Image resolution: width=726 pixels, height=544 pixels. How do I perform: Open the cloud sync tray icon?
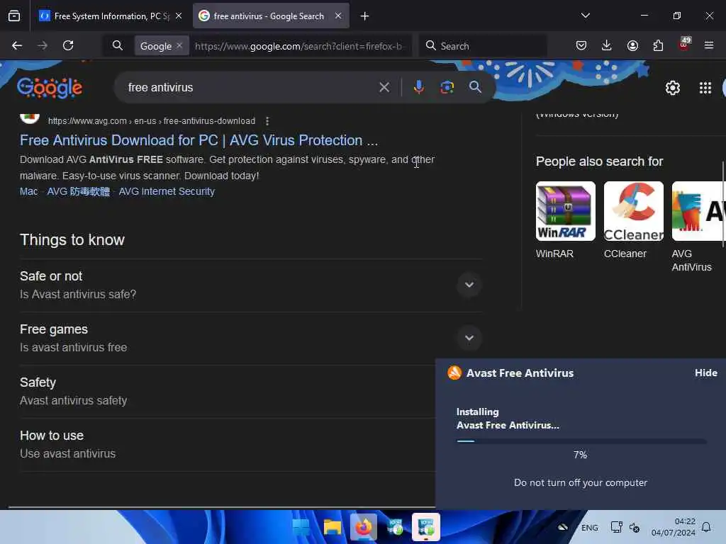(x=562, y=527)
